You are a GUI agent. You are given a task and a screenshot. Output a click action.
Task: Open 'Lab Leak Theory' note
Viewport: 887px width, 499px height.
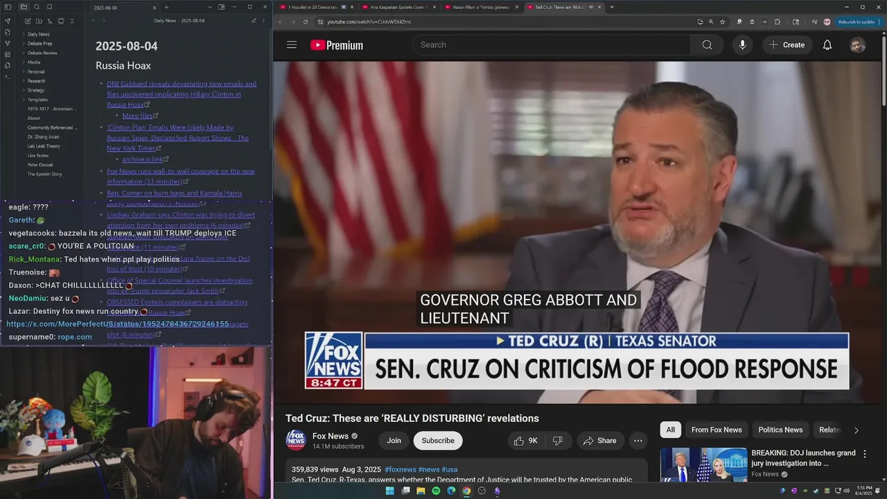[x=44, y=146]
